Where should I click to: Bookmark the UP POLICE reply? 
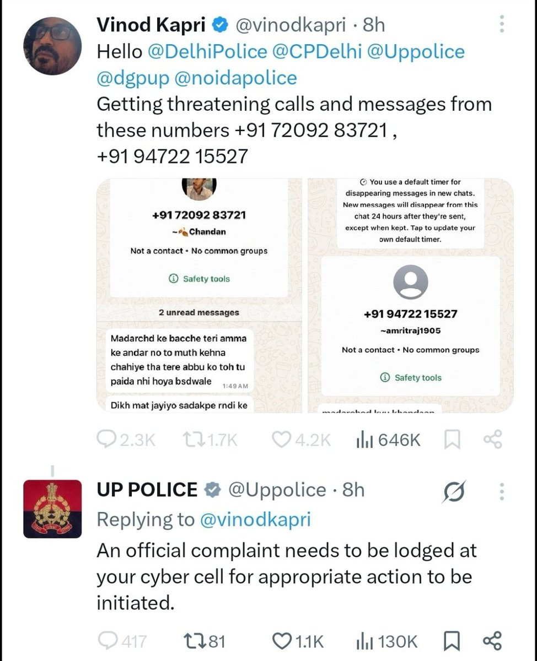tap(452, 641)
